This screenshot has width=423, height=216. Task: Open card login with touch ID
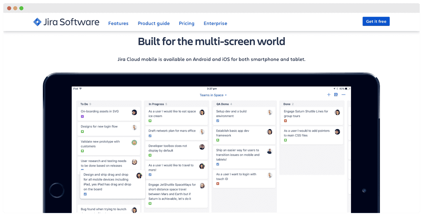(x=244, y=179)
